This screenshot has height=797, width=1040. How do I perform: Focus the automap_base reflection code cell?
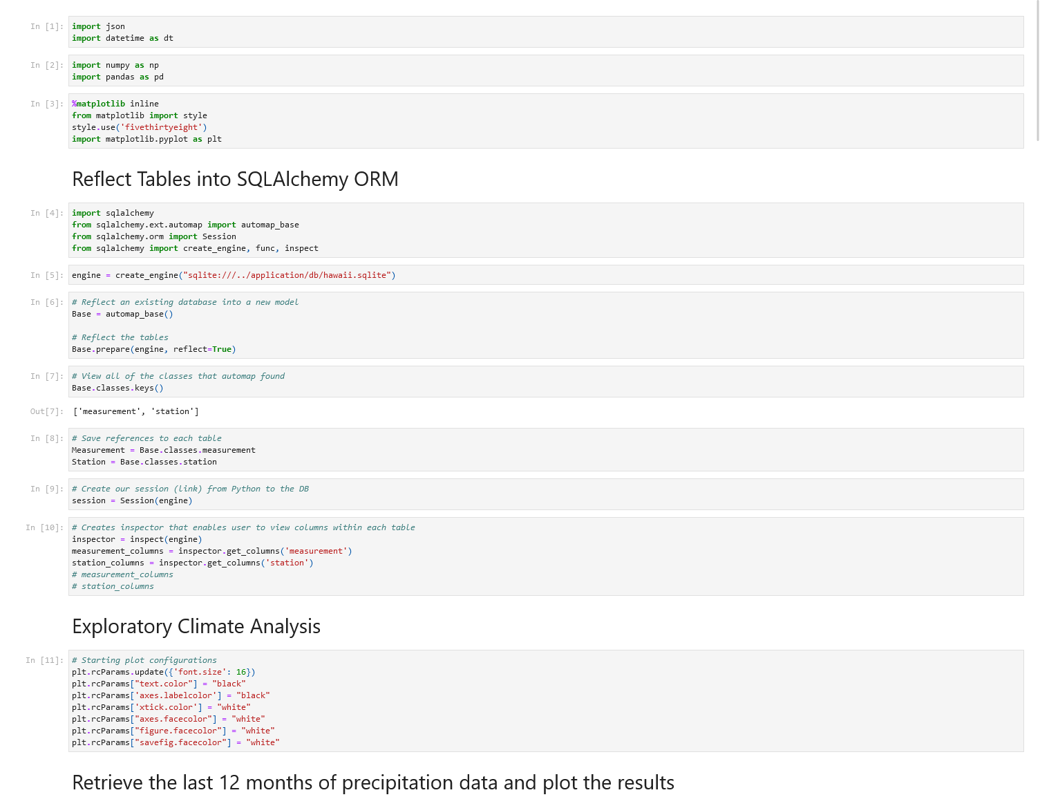tap(546, 326)
